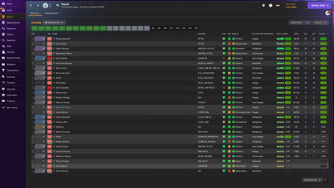Open Mario Hermoso's player profile

coord(63,107)
